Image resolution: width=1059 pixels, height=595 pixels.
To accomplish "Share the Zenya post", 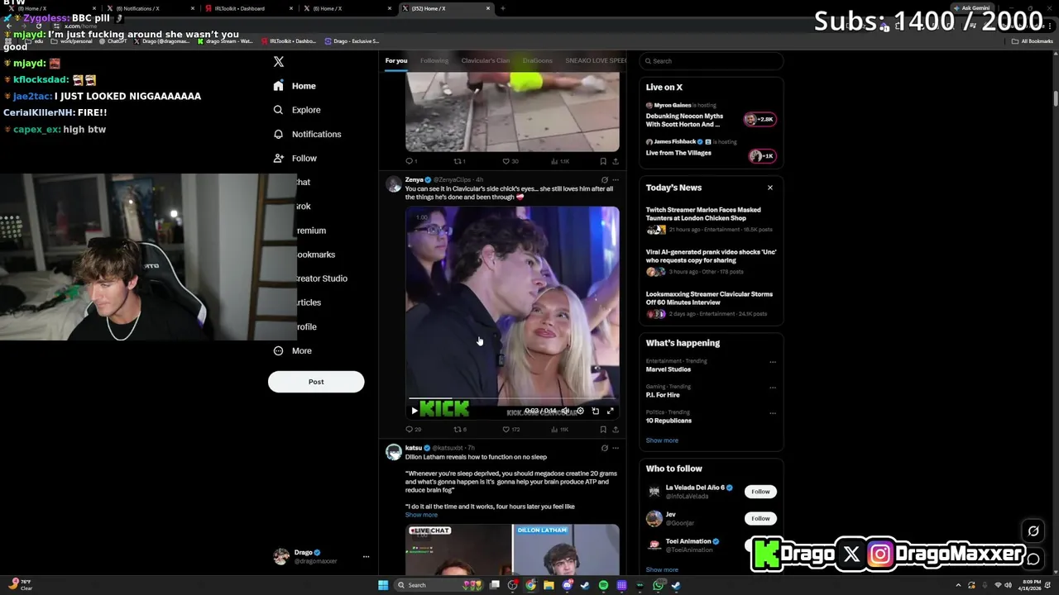I will point(615,430).
